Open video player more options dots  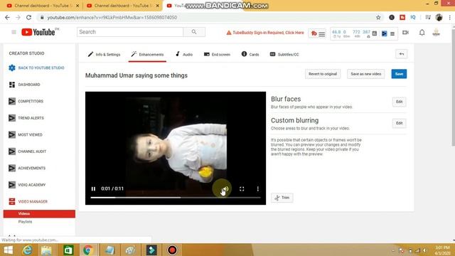pos(257,189)
